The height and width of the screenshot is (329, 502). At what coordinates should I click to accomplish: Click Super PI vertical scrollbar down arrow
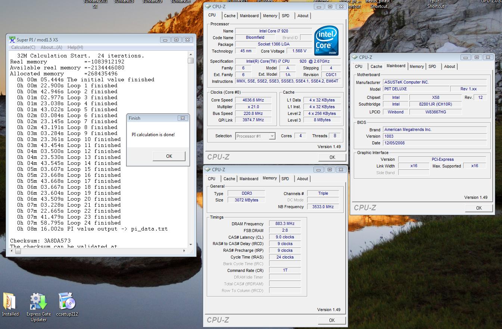point(191,245)
